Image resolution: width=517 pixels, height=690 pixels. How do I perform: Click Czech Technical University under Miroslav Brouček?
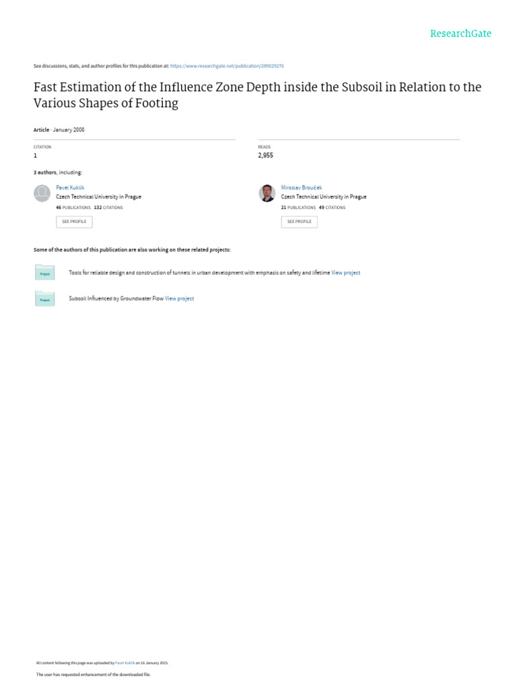[x=324, y=197]
